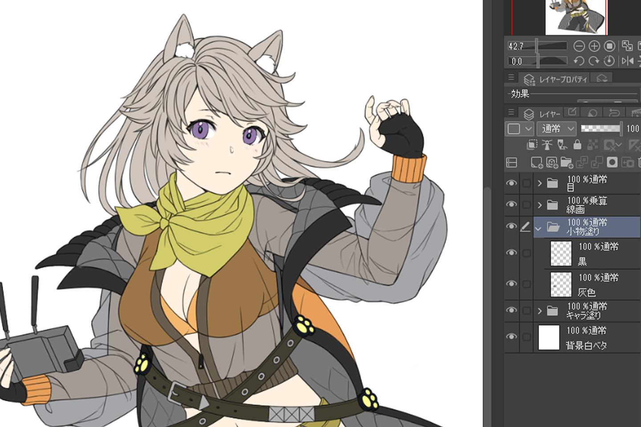Enable clip to layer below
The height and width of the screenshot is (427, 641).
coord(532,145)
